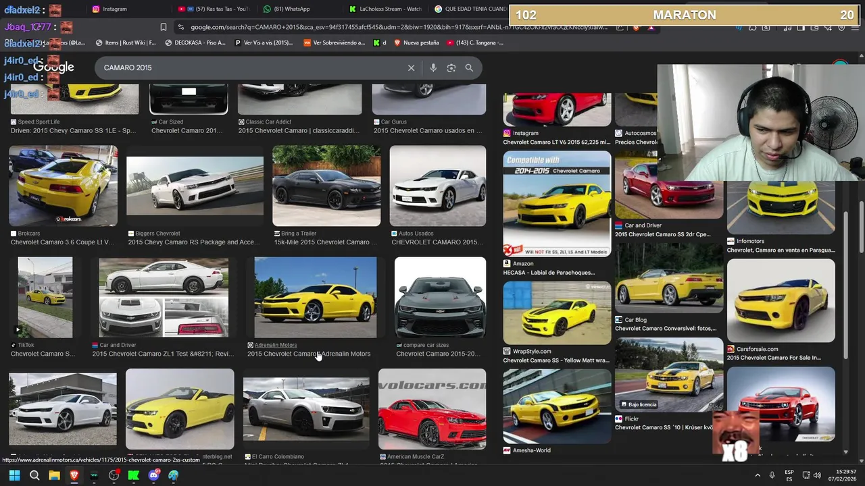This screenshot has height=486, width=865.
Task: Click the magnifier search submit icon
Action: click(469, 67)
